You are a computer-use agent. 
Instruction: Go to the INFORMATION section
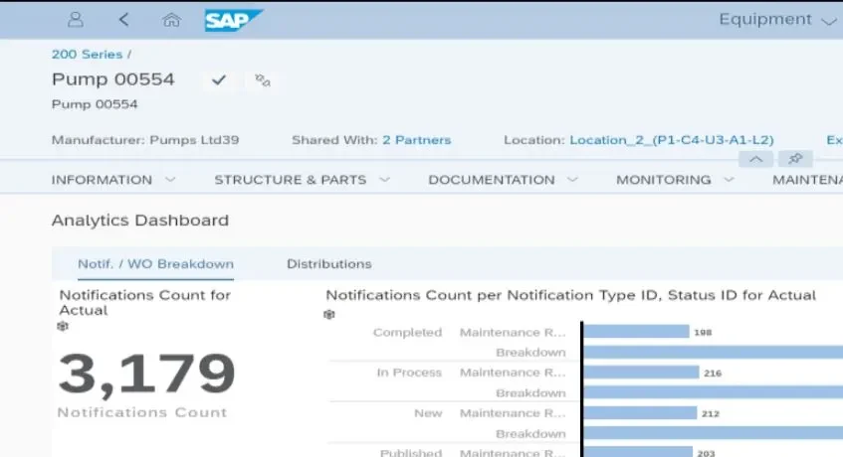pos(102,180)
